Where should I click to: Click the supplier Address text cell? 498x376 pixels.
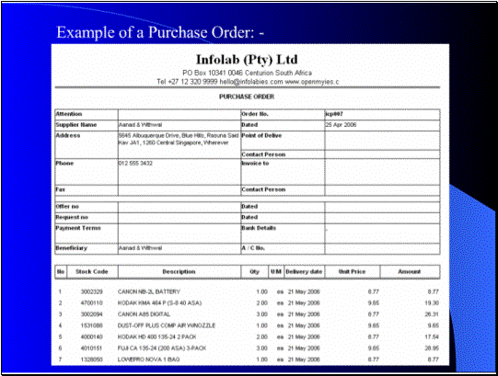click(x=180, y=144)
